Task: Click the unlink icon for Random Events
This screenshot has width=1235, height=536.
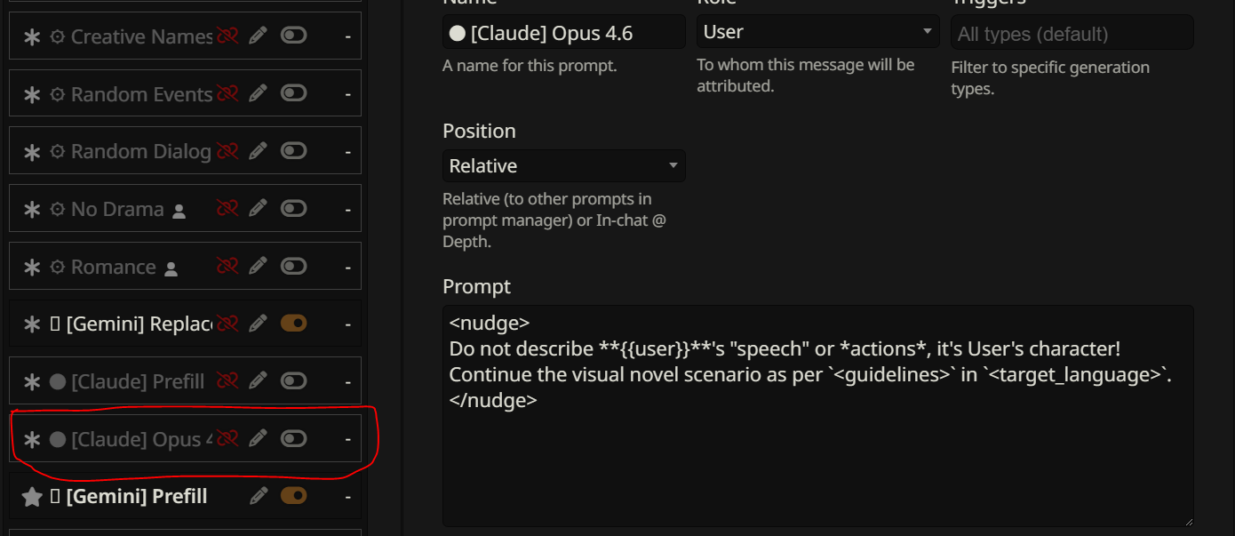Action: [227, 94]
